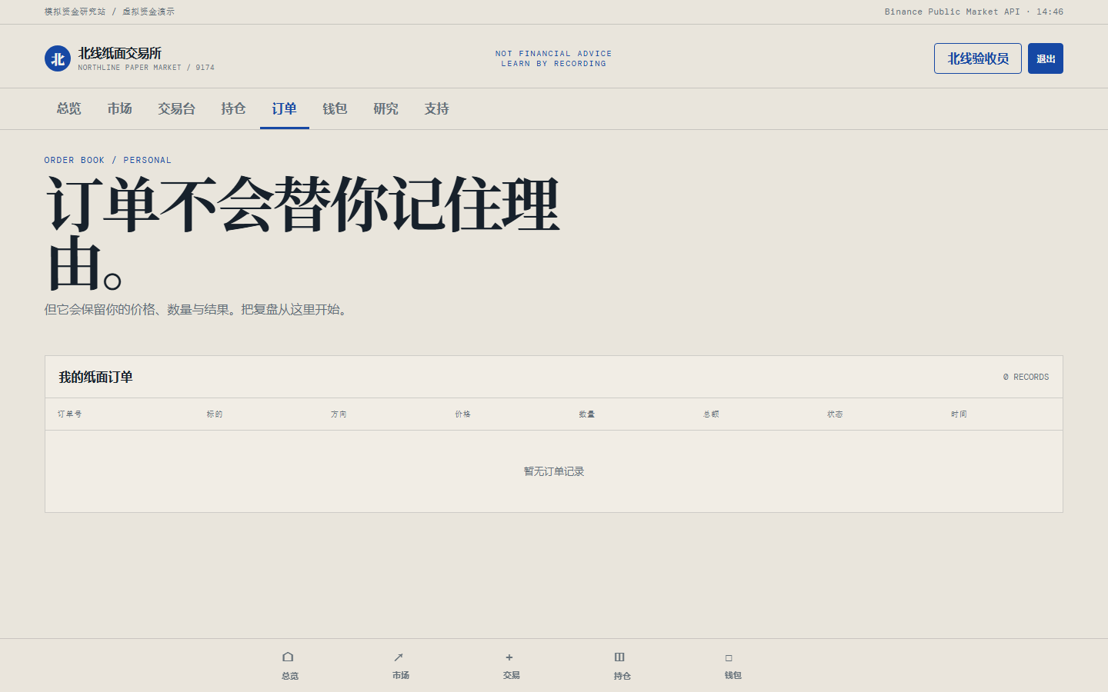Click the 时间 column header

pyautogui.click(x=959, y=414)
